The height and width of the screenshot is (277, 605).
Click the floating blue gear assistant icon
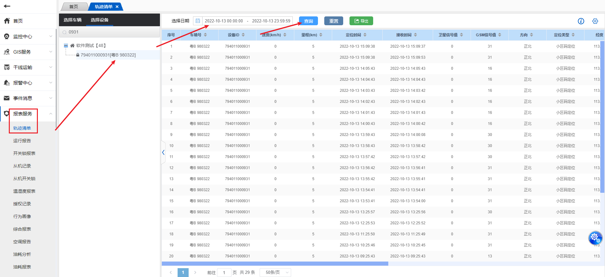click(x=595, y=238)
